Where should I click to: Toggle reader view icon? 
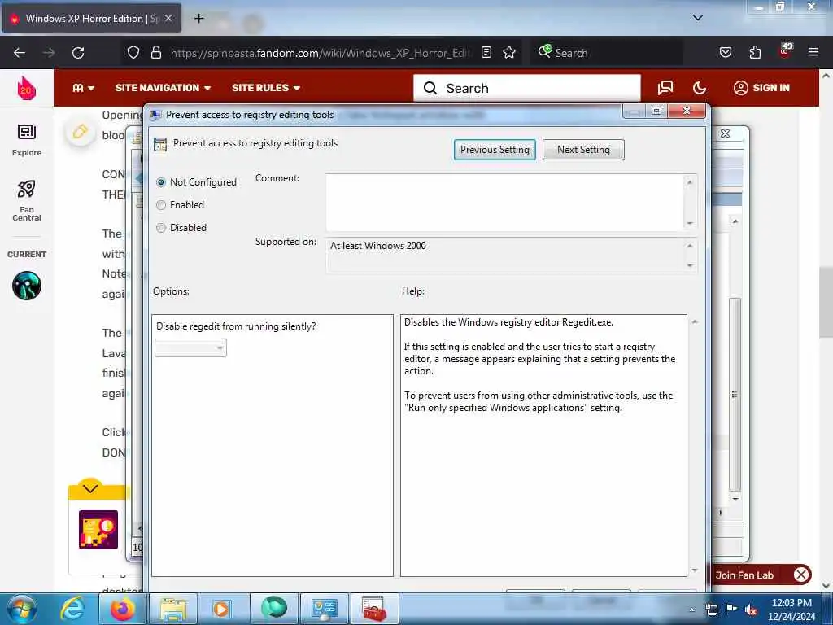486,52
